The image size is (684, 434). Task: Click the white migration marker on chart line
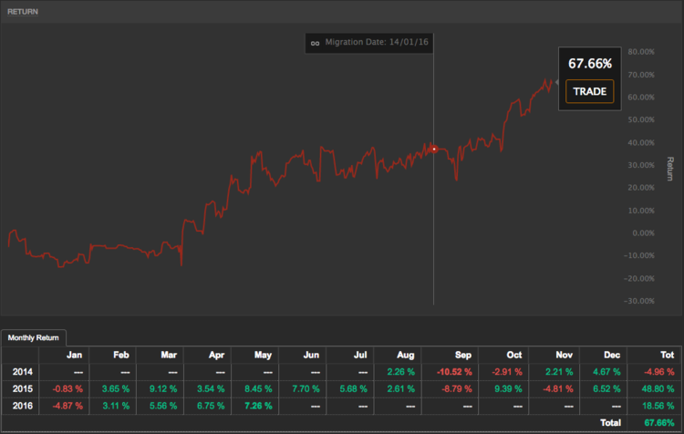434,149
